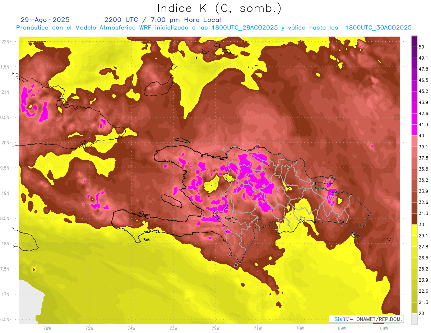Click the colorbar value "31.3"
This screenshot has height=333, width=431.
423,213
